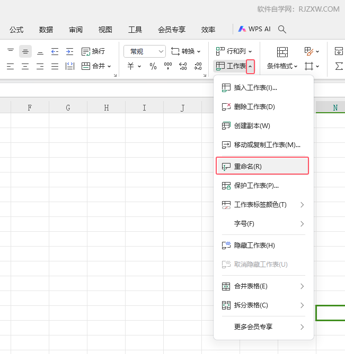The image size is (345, 354).
Task: Open the 合并 merge dropdown arrow
Action: click(109, 66)
